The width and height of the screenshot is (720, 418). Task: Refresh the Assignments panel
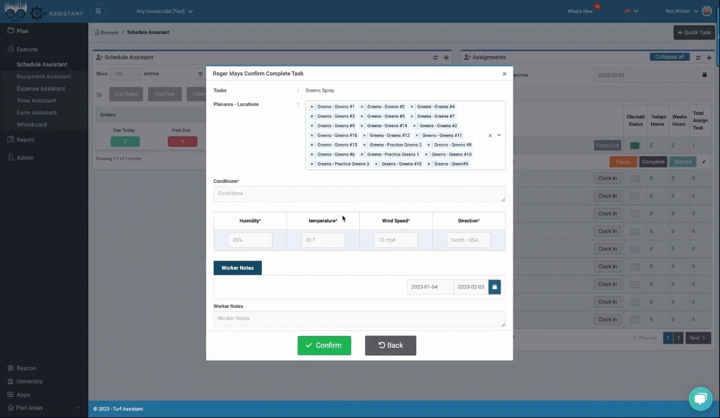(698, 57)
